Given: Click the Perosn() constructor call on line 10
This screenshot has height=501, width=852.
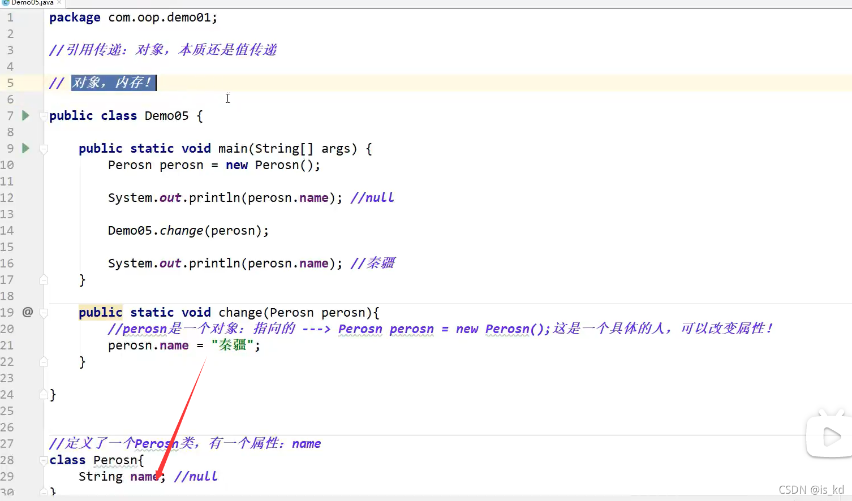Looking at the screenshot, I should pyautogui.click(x=284, y=165).
